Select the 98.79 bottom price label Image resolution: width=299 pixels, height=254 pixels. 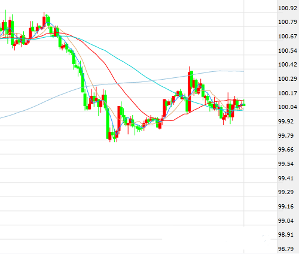286,249
